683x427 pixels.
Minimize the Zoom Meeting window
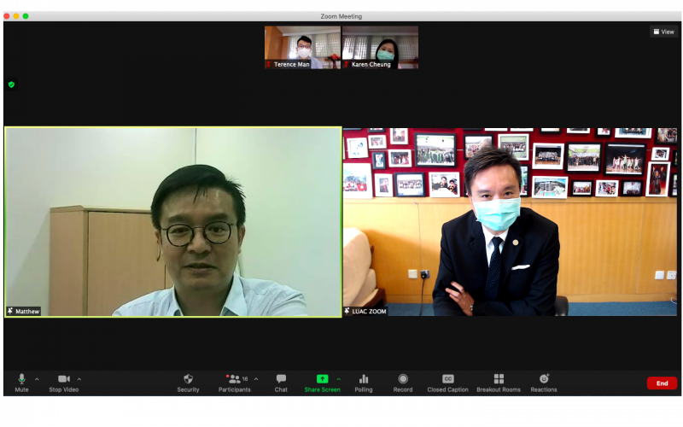point(16,16)
